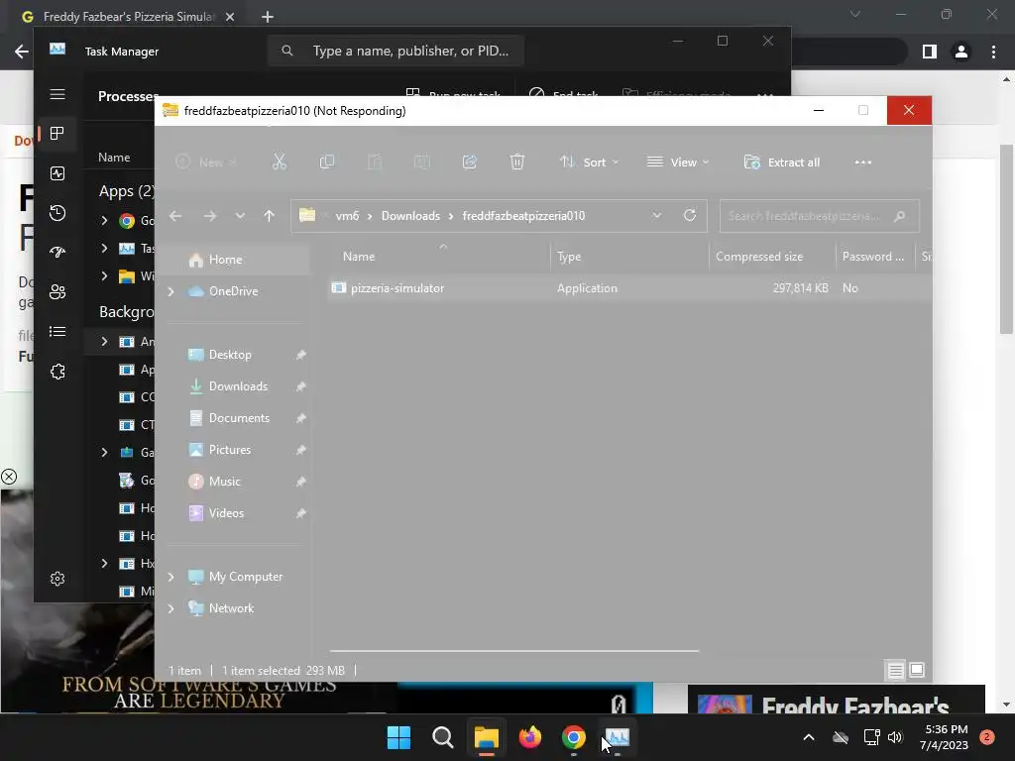Open Performance page in Task Manager sidebar

pyautogui.click(x=57, y=173)
